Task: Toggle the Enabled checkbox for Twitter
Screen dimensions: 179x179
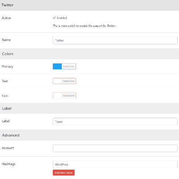Action: [x=54, y=18]
